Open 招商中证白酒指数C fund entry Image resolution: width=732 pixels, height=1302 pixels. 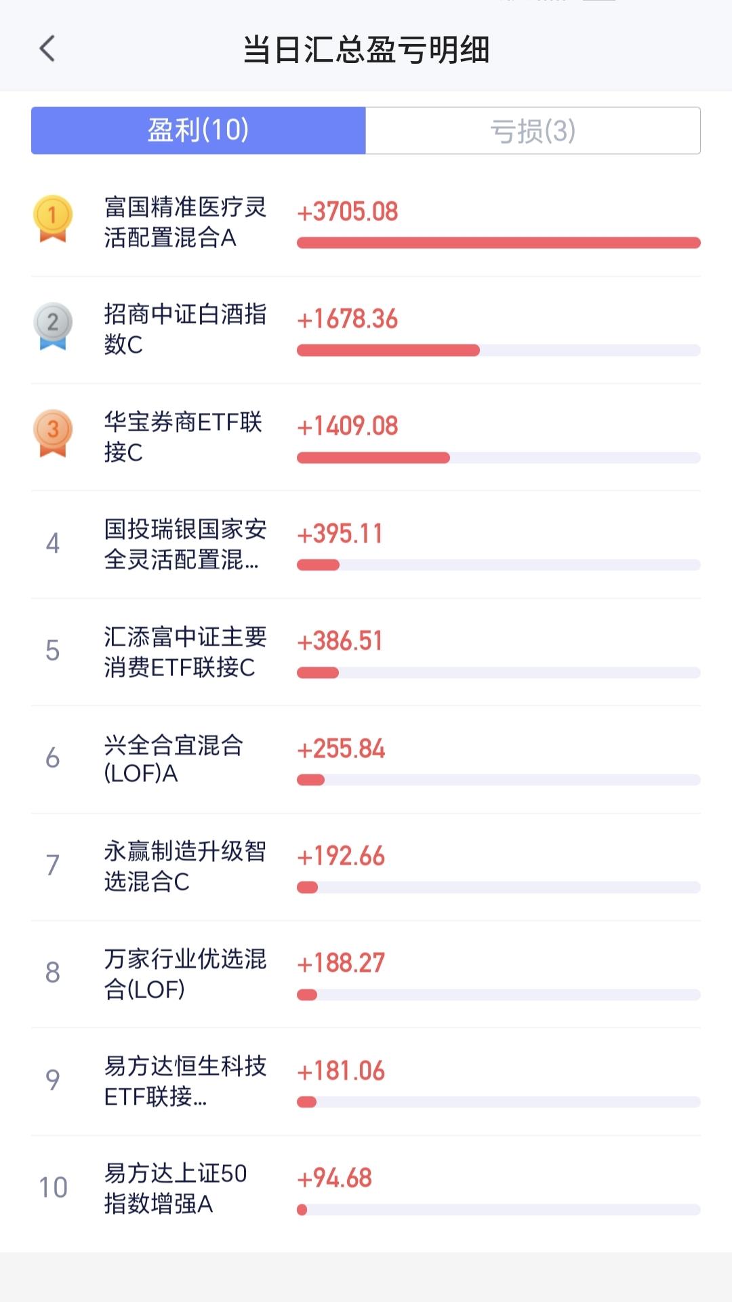click(366, 330)
